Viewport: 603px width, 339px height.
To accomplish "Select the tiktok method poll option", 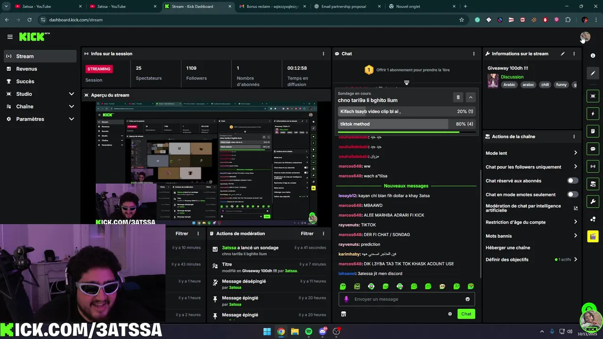I will (407, 124).
